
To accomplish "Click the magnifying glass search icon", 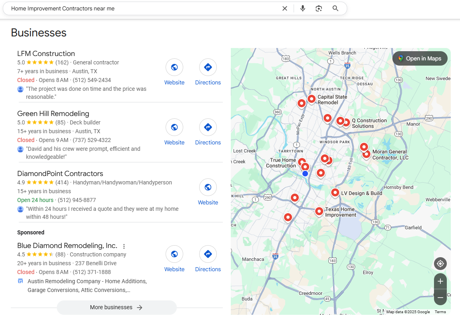I will click(x=336, y=8).
